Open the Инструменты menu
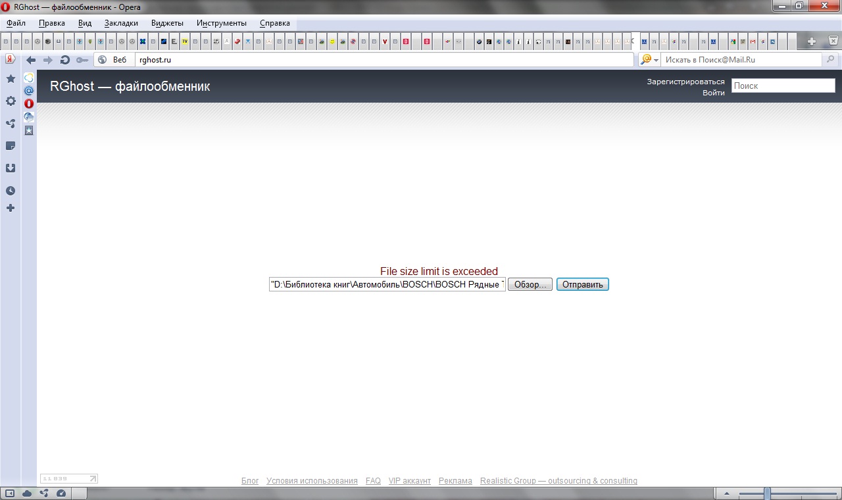The height and width of the screenshot is (500, 842). (222, 23)
